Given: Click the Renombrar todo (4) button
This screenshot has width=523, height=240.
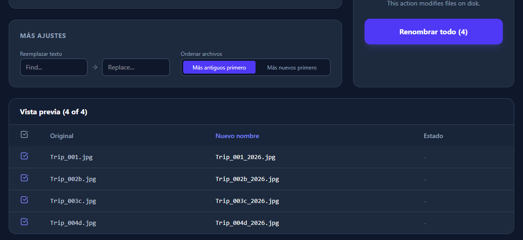Looking at the screenshot, I should (433, 32).
